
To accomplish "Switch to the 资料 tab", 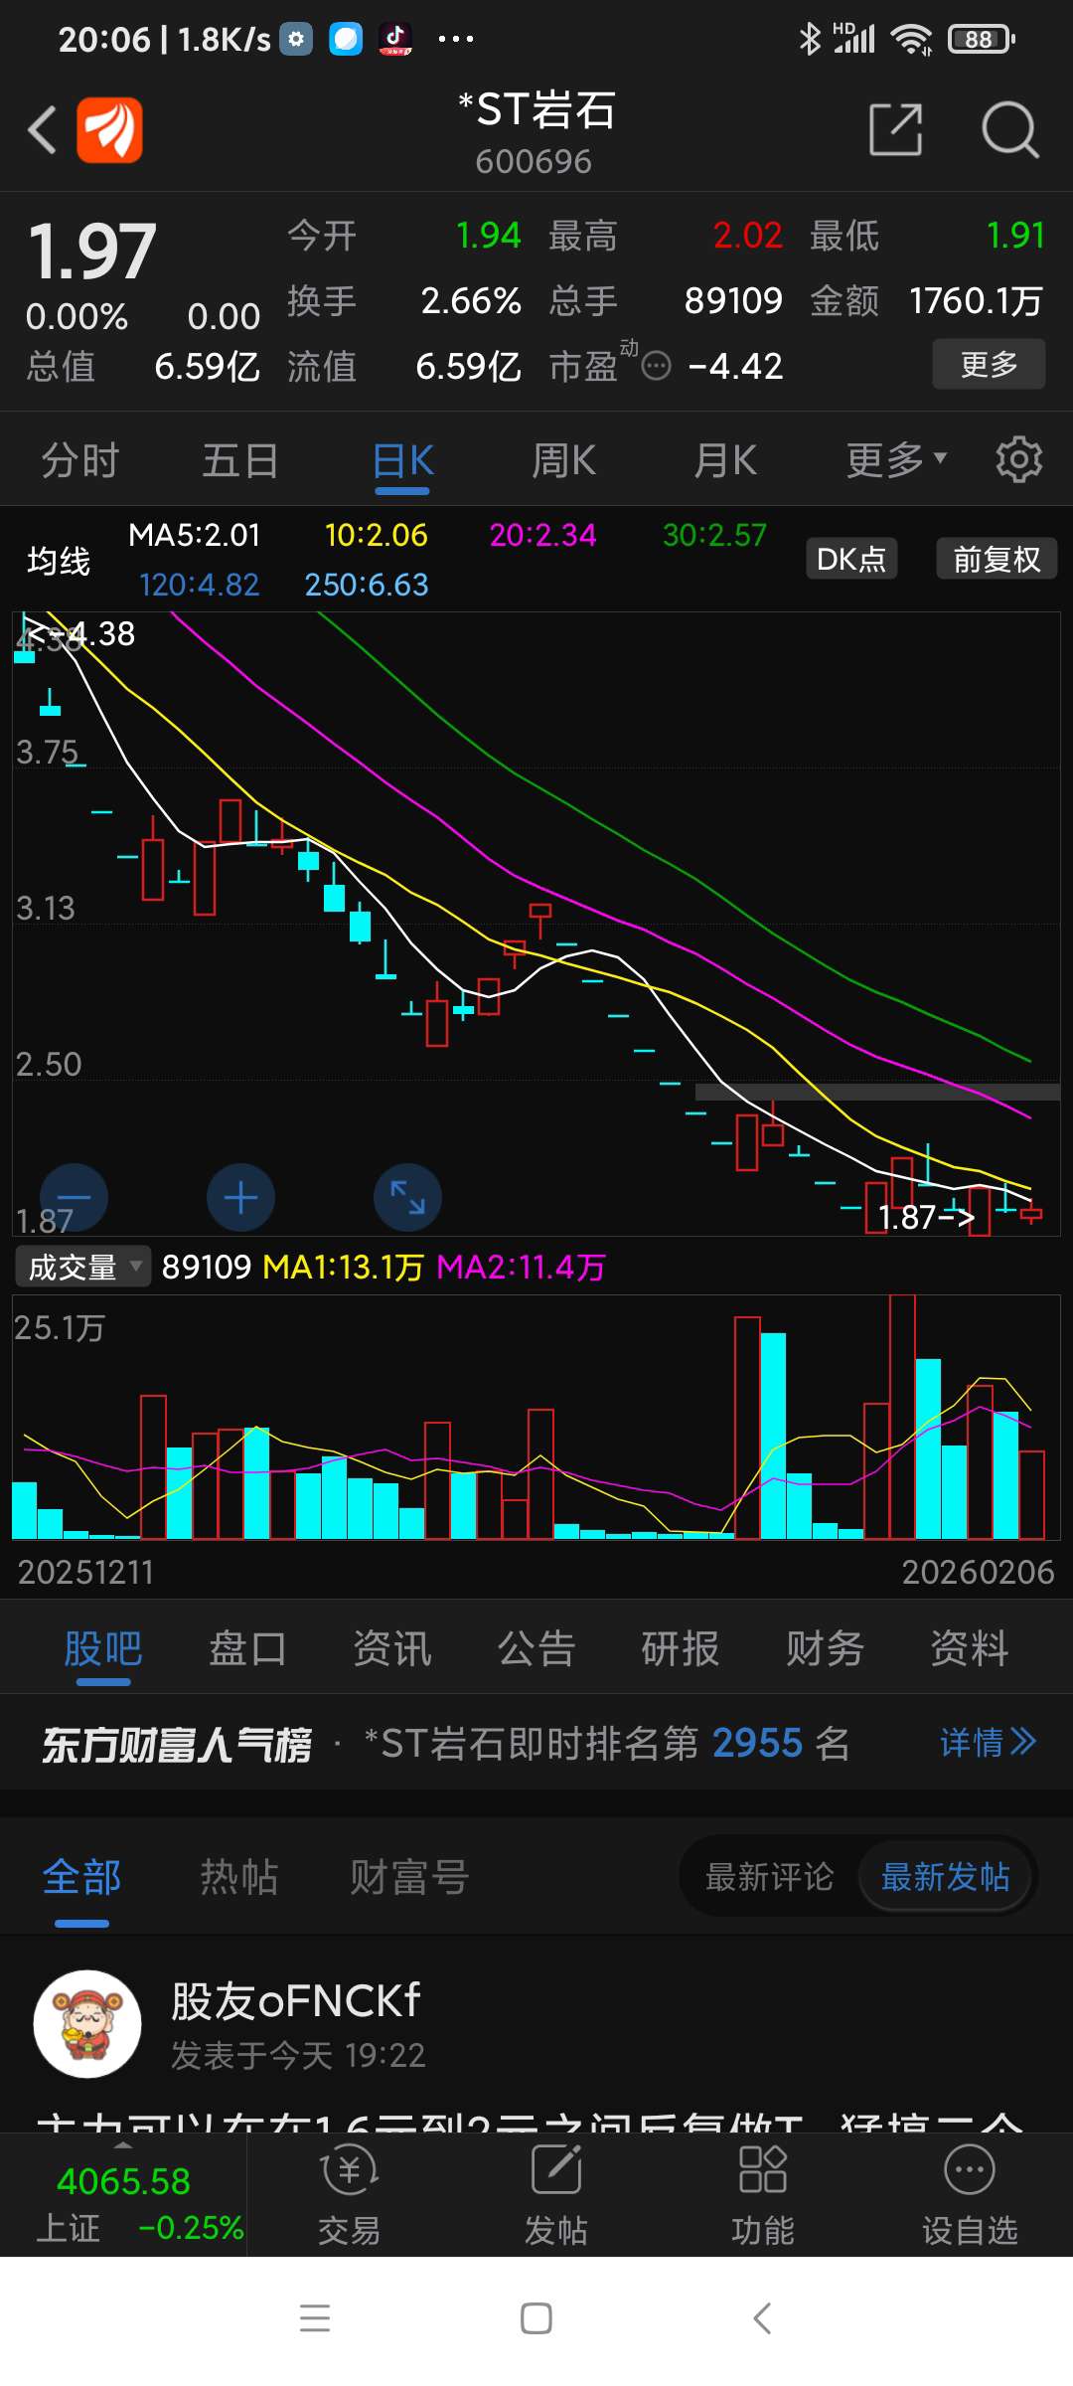I will click(x=970, y=1648).
